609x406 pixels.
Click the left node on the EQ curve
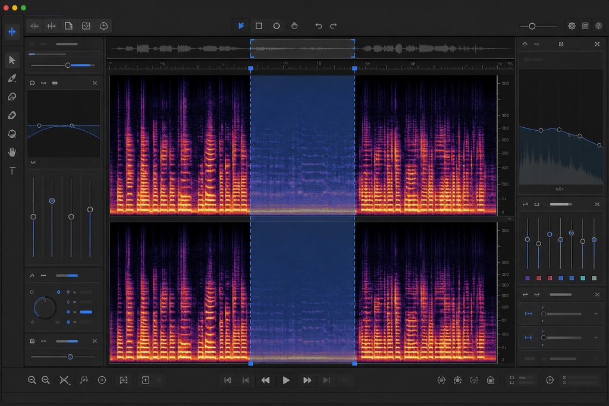click(39, 126)
